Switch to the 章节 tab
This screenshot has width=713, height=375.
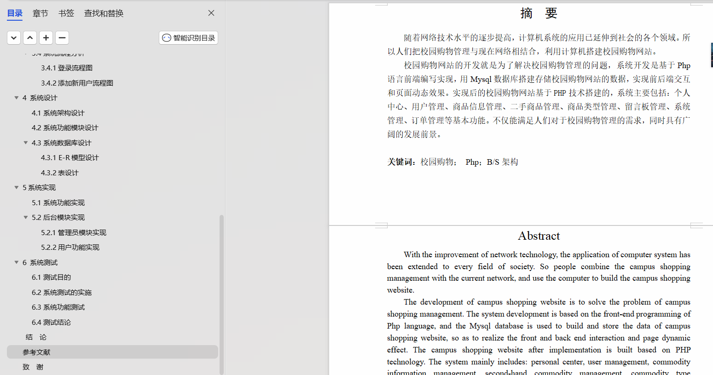click(41, 13)
